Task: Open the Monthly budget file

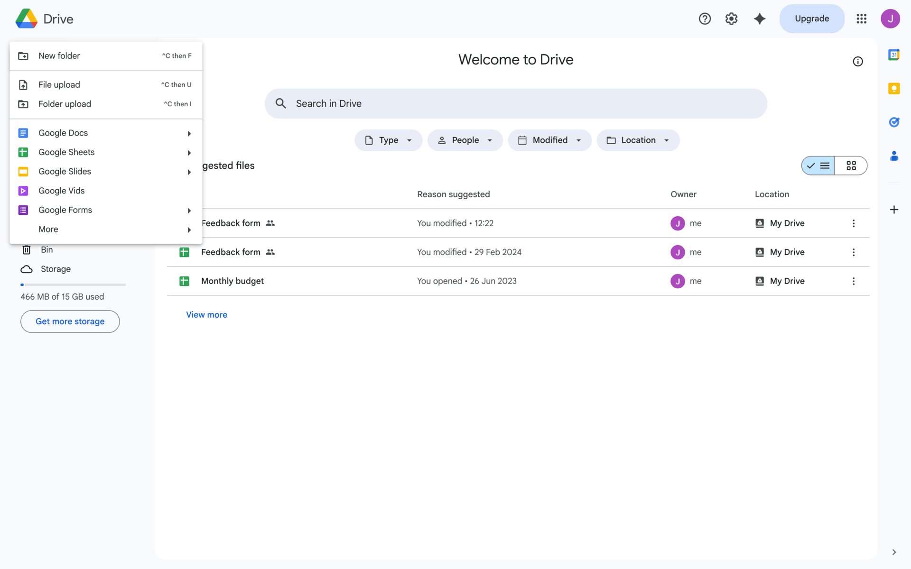Action: [x=232, y=281]
